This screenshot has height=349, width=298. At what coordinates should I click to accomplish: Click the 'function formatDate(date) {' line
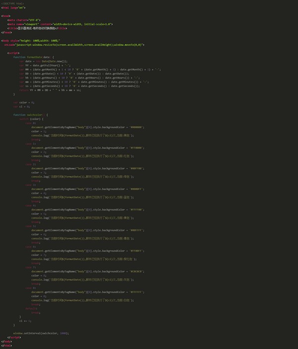point(34,57)
